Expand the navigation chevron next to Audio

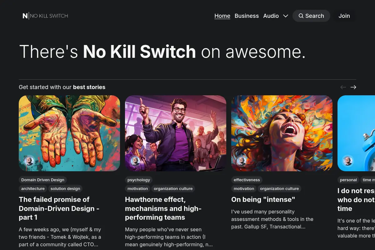[286, 16]
